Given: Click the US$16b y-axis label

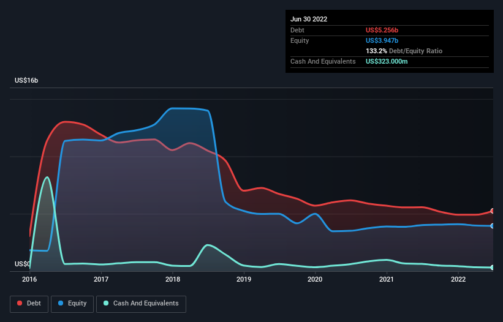Looking at the screenshot, I should click(26, 80).
